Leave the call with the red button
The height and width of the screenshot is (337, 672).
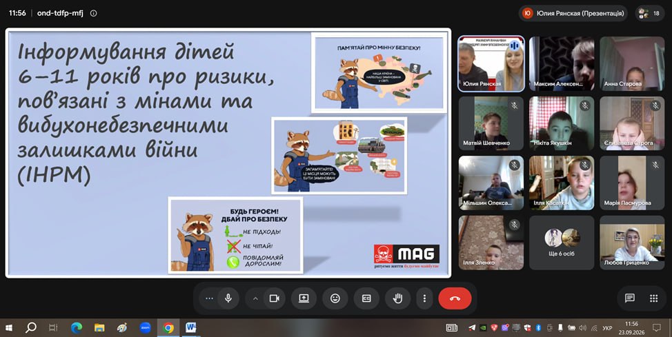(x=455, y=298)
